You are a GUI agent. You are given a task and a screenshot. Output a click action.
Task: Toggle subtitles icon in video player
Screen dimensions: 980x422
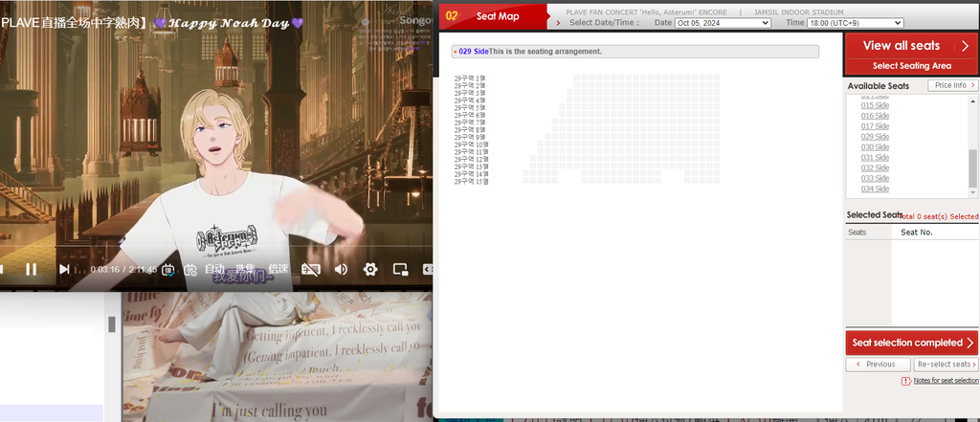[x=311, y=270]
